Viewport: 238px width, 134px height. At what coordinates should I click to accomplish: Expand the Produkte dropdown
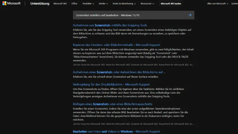(x=88, y=3)
